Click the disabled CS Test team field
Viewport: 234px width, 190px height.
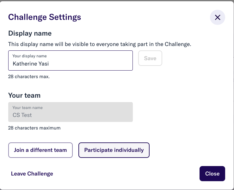click(71, 112)
